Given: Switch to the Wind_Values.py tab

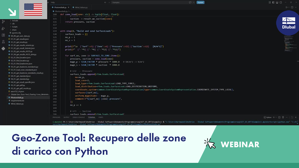Looking at the screenshot, I should pyautogui.click(x=80, y=7).
